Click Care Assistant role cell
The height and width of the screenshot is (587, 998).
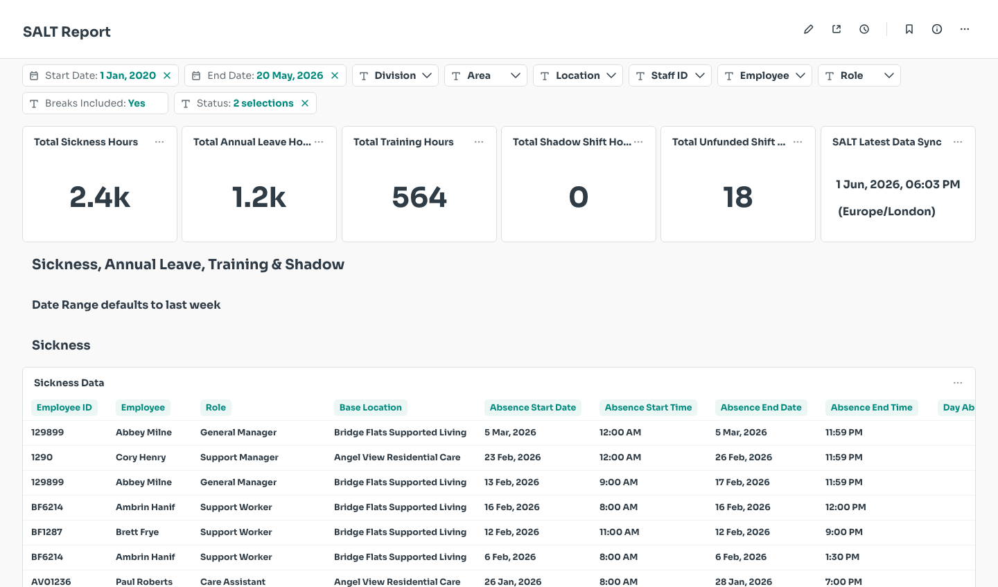pos(233,581)
